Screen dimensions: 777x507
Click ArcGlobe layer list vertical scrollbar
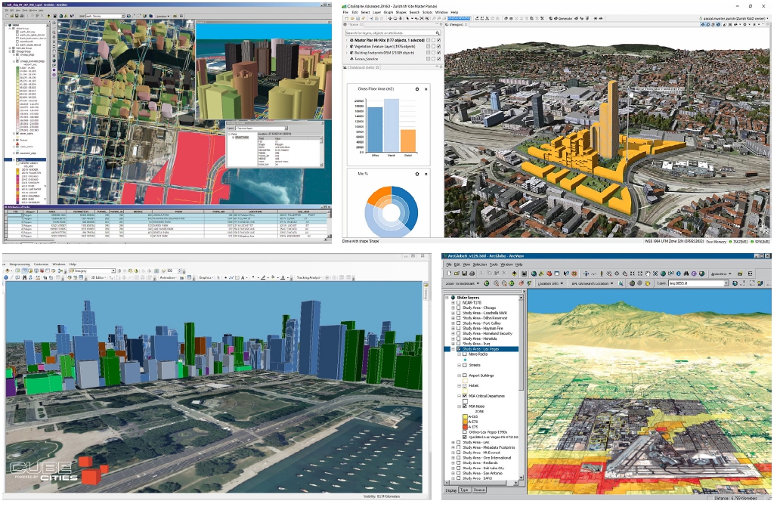pos(522,387)
